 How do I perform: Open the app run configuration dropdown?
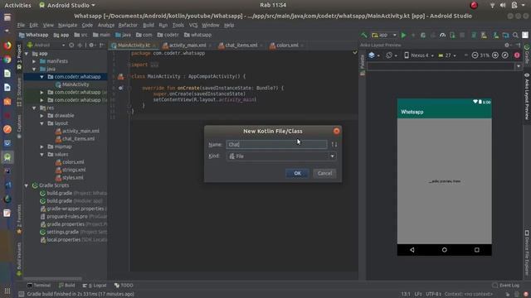point(384,35)
